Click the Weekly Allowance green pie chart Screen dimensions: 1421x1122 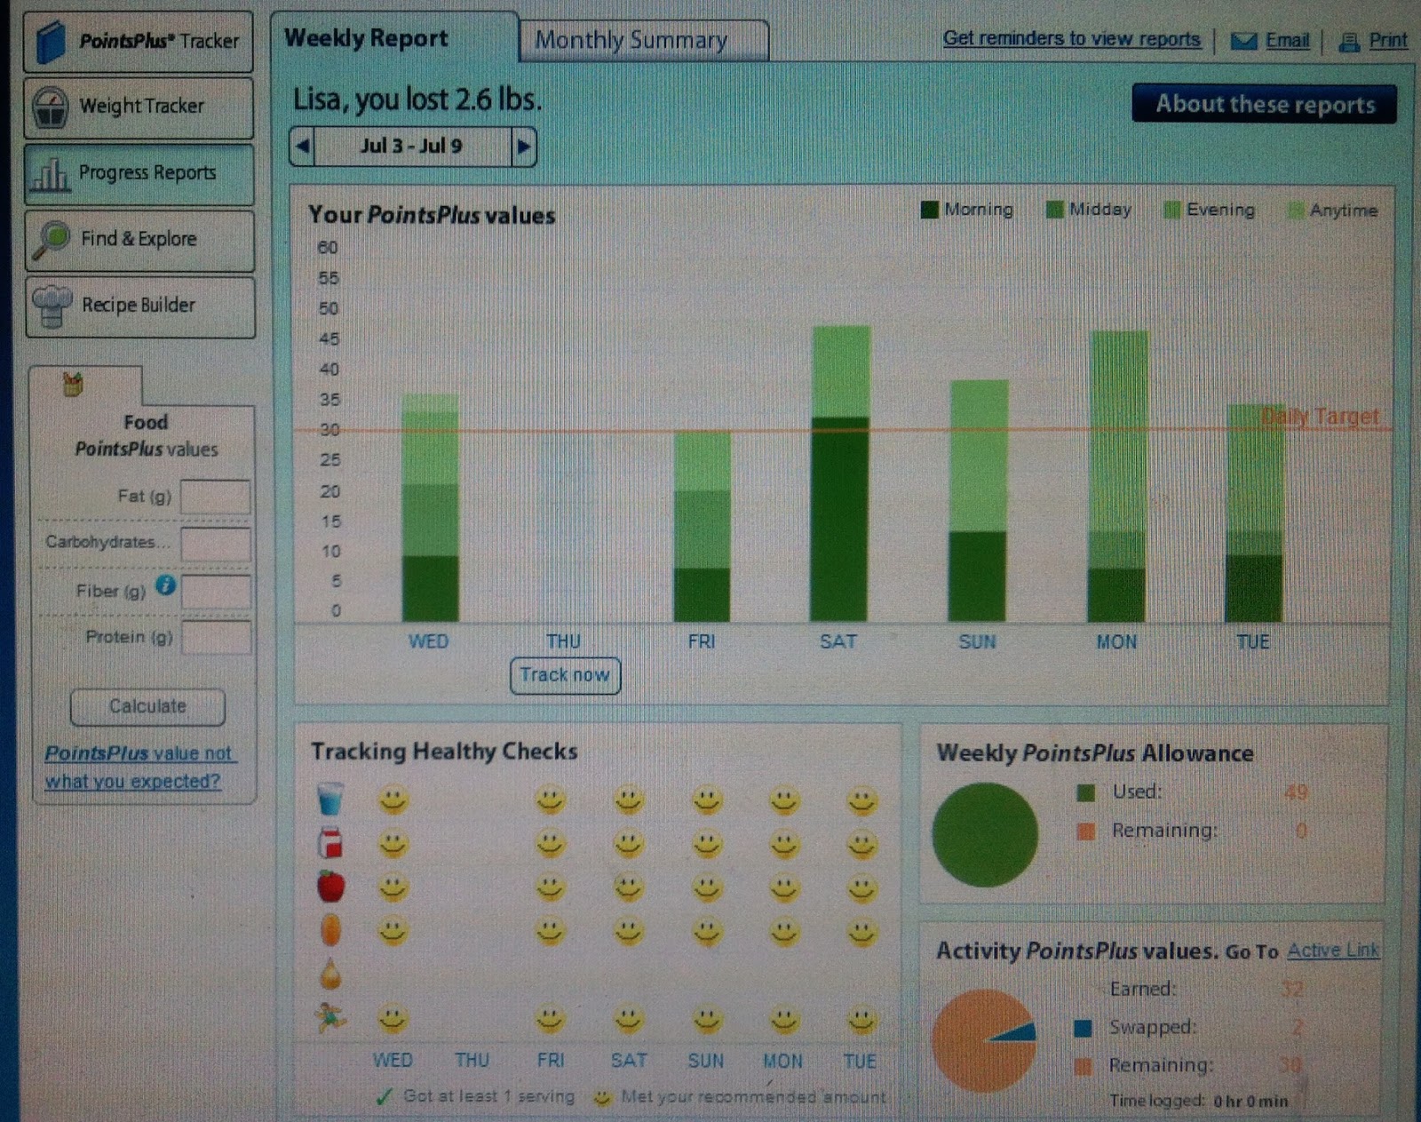coord(984,834)
